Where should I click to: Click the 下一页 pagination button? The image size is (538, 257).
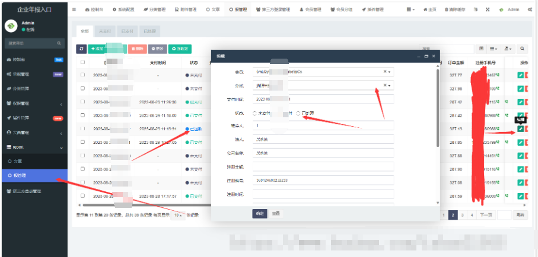pyautogui.click(x=485, y=215)
